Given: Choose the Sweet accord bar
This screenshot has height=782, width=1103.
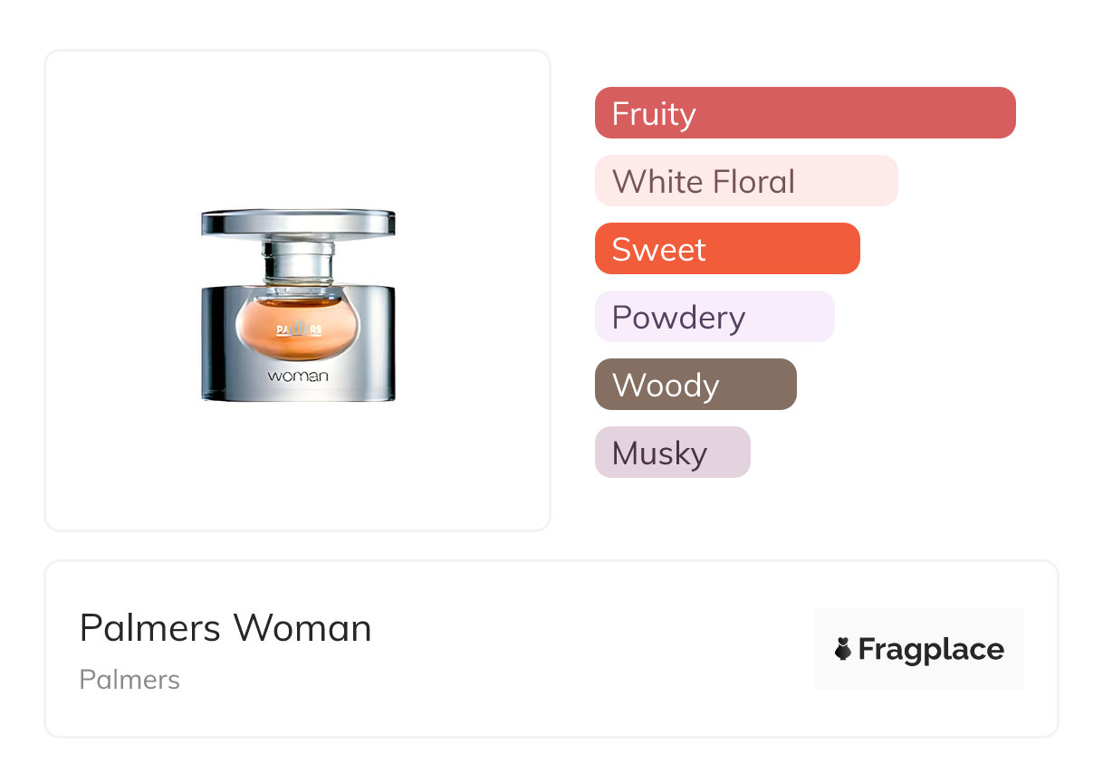Looking at the screenshot, I should point(727,249).
